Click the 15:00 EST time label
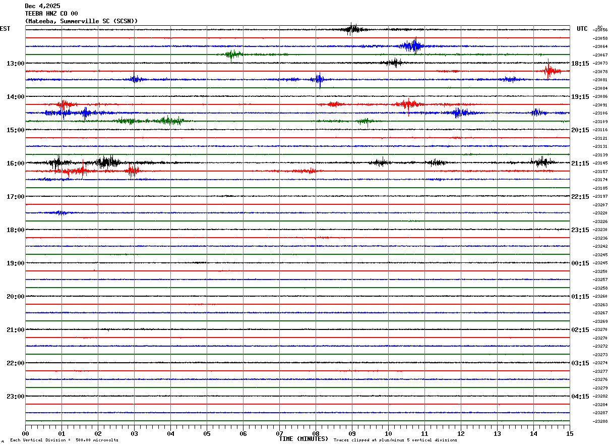 click(x=15, y=130)
